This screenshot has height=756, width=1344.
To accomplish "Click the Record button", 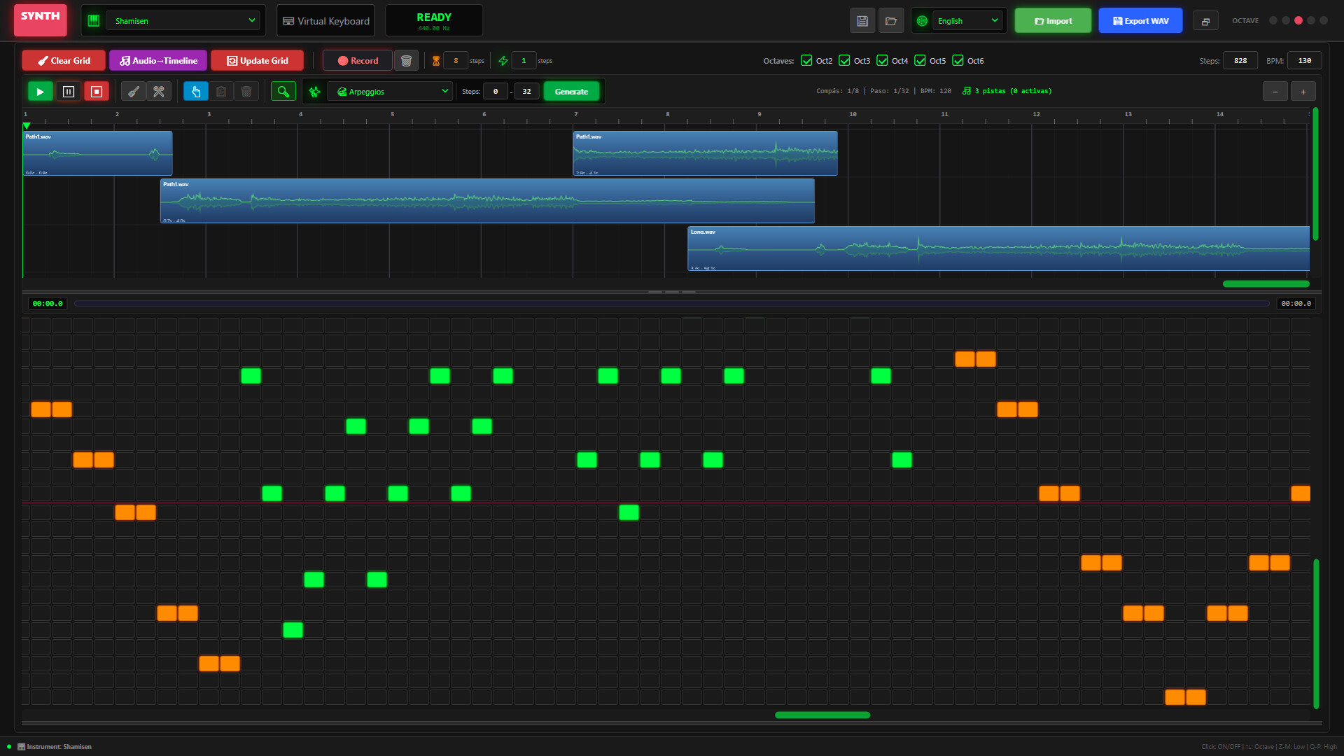I will [358, 61].
